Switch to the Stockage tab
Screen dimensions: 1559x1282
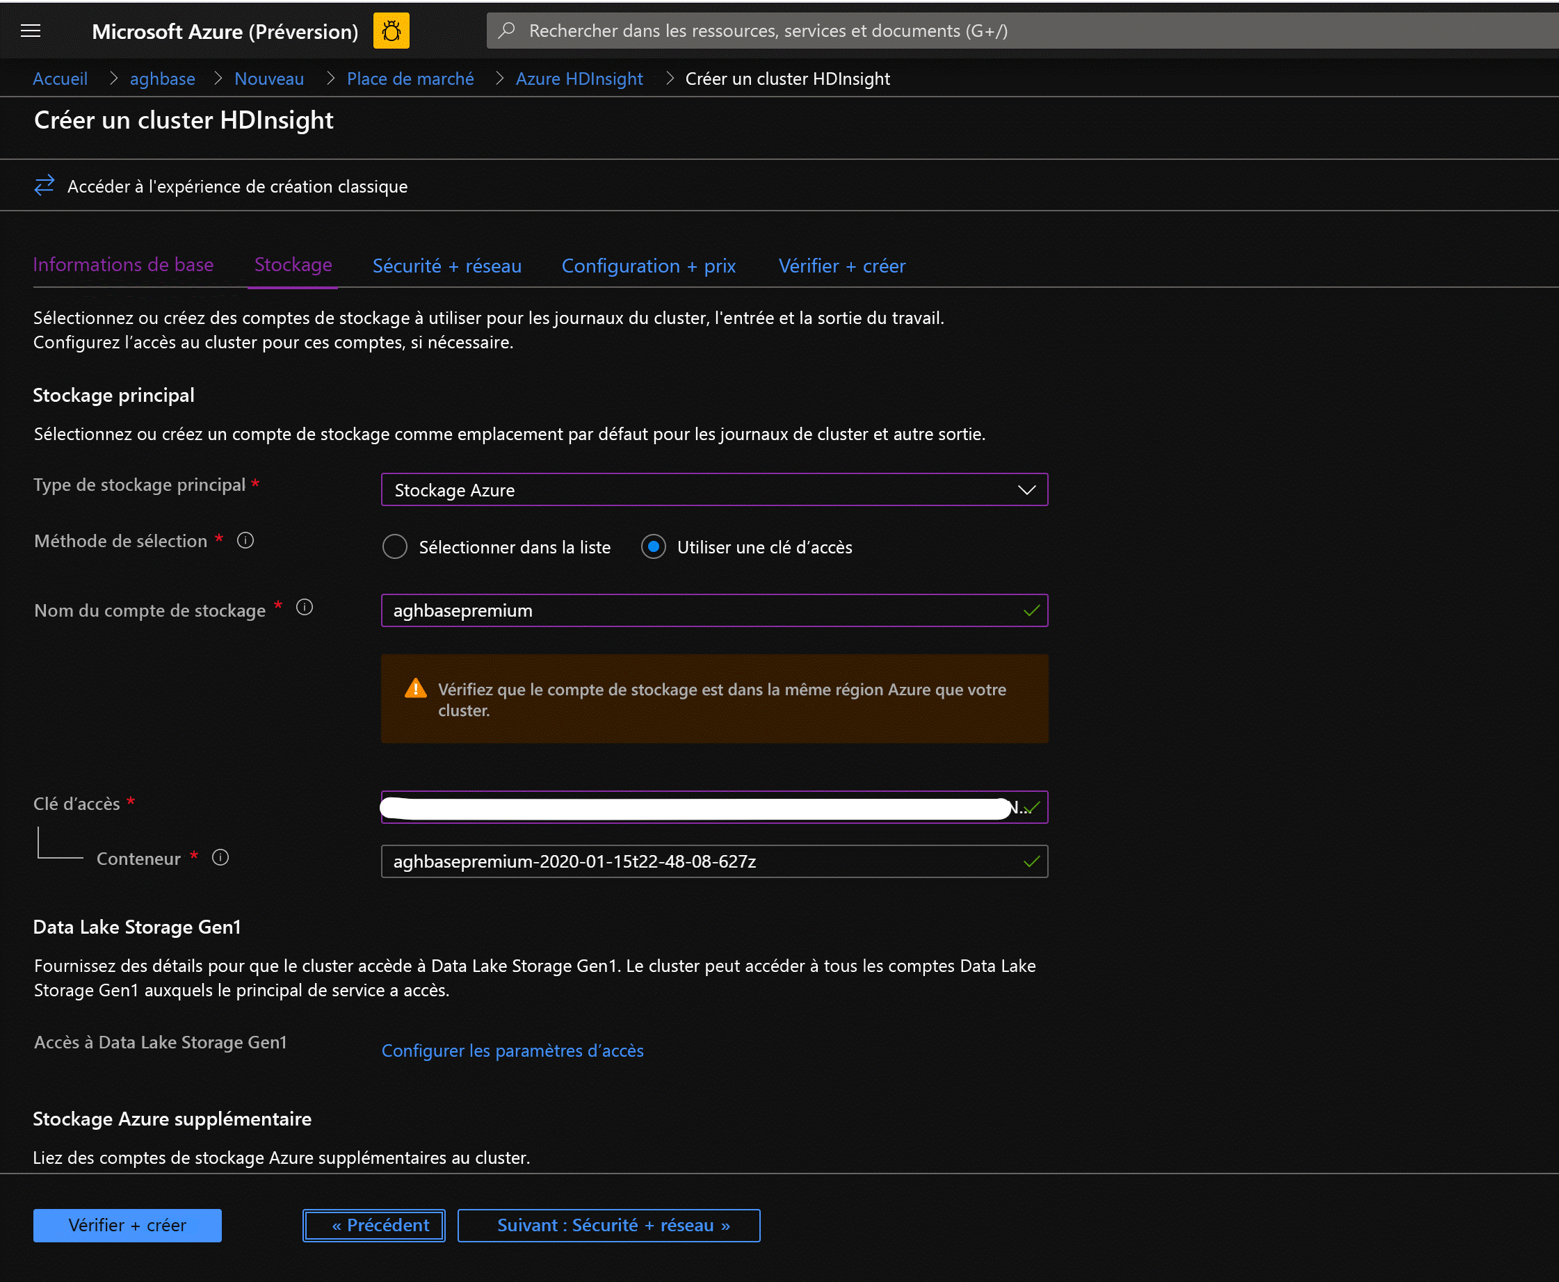[x=293, y=264]
